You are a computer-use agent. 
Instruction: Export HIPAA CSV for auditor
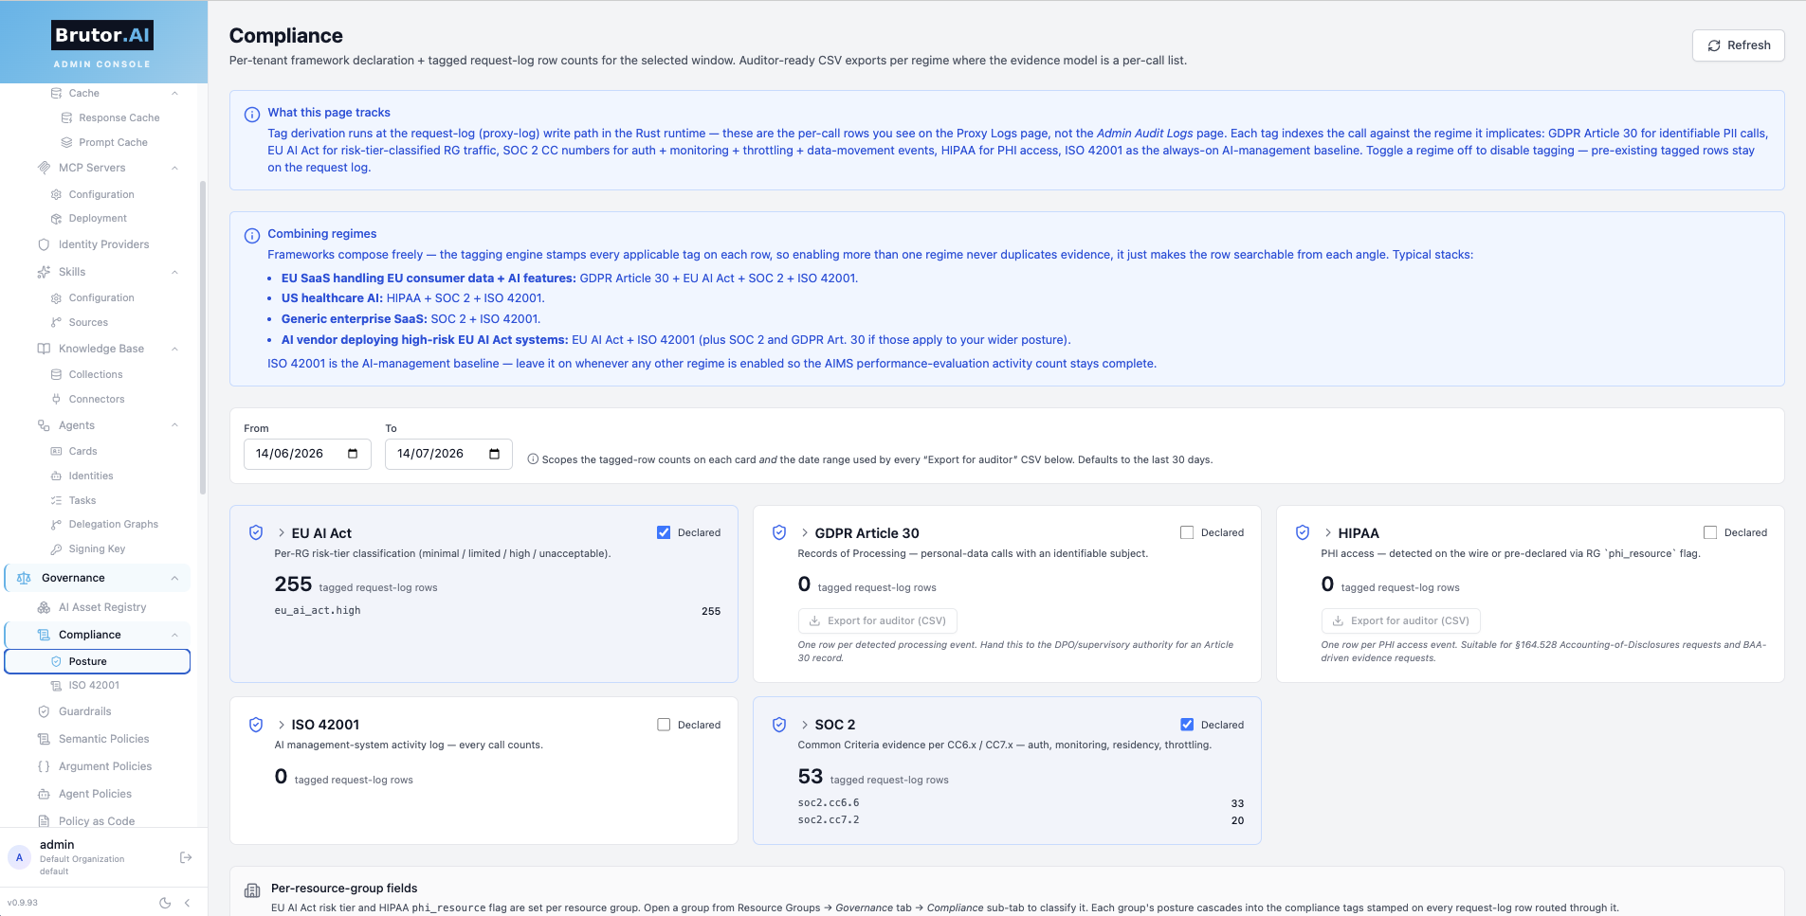pyautogui.click(x=1400, y=621)
